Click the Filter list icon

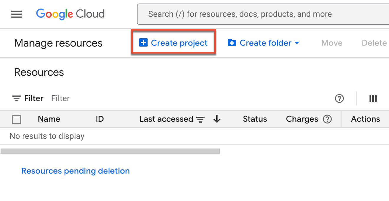[17, 98]
